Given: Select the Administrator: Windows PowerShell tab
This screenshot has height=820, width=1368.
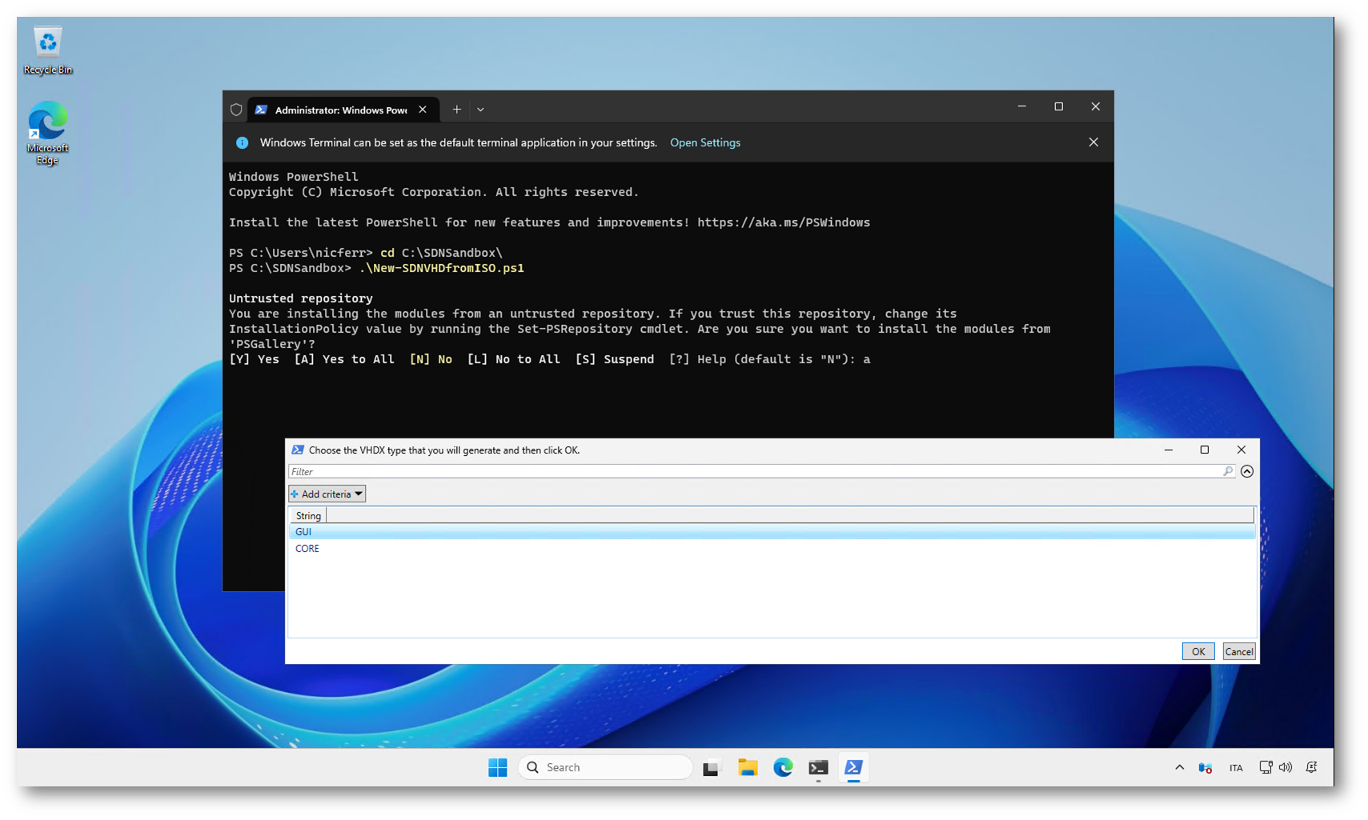Looking at the screenshot, I should pos(340,110).
